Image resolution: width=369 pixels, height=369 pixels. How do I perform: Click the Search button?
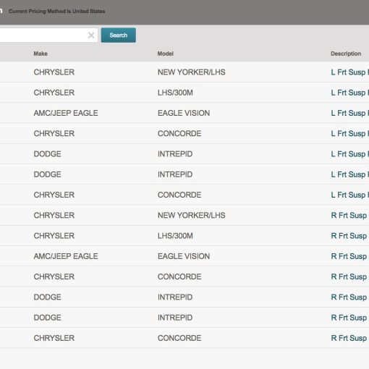coord(119,35)
